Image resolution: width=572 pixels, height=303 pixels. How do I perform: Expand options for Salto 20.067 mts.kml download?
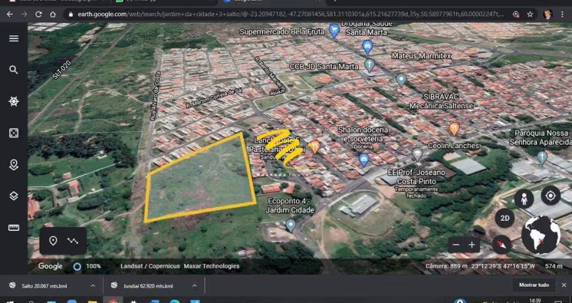pos(93,286)
